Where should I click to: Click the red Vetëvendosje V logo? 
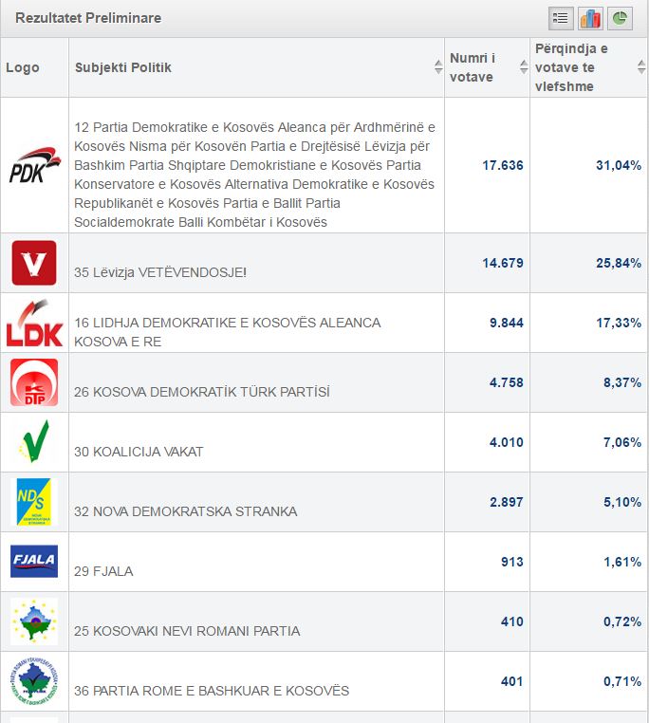click(34, 263)
